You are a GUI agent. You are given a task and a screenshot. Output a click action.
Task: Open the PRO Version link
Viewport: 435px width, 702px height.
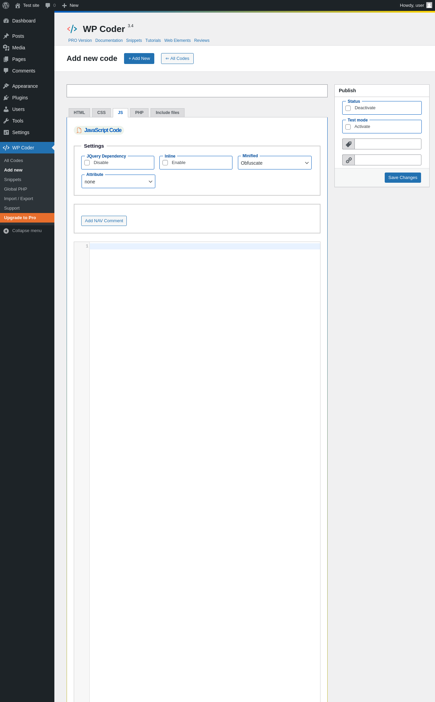[80, 40]
